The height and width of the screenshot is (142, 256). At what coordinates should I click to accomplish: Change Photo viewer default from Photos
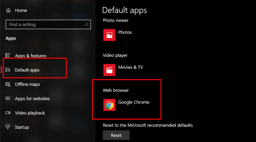coord(125,32)
